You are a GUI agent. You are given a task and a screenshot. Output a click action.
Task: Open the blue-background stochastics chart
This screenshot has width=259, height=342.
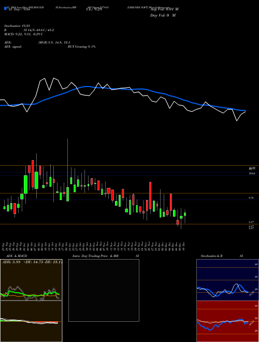click(x=227, y=280)
